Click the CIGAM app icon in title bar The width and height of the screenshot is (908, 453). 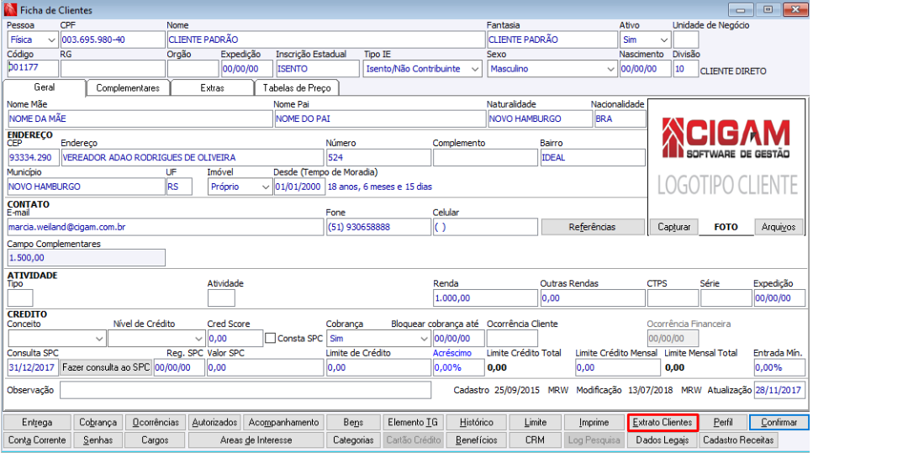11,10
